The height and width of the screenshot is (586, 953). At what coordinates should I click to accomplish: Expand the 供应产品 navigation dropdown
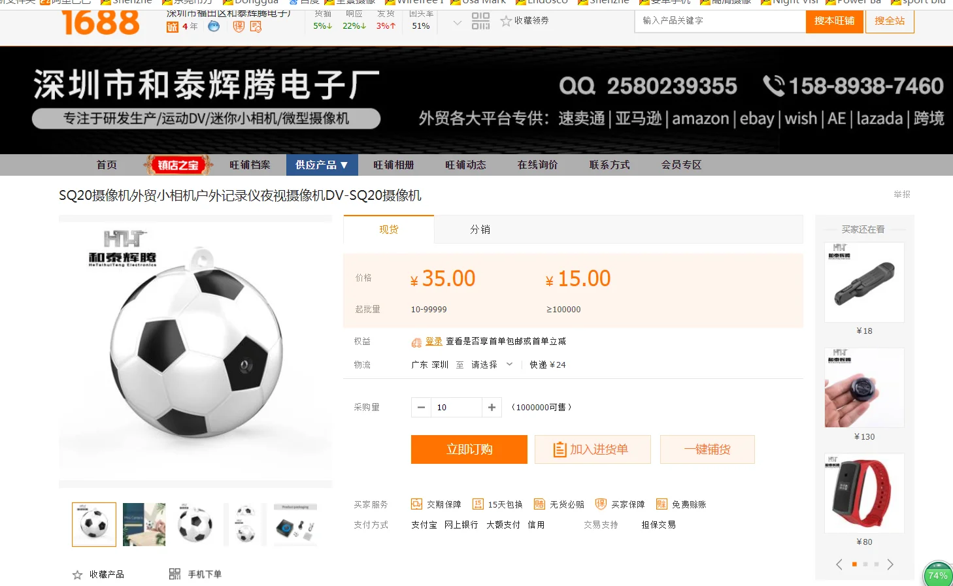(x=322, y=165)
